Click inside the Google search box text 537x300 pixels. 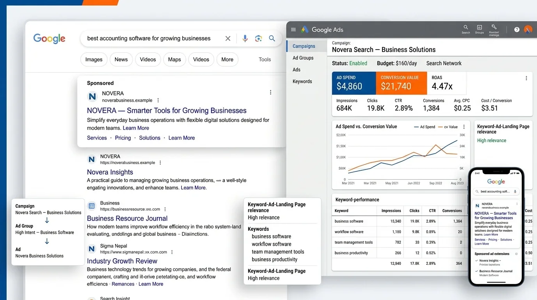pyautogui.click(x=149, y=38)
